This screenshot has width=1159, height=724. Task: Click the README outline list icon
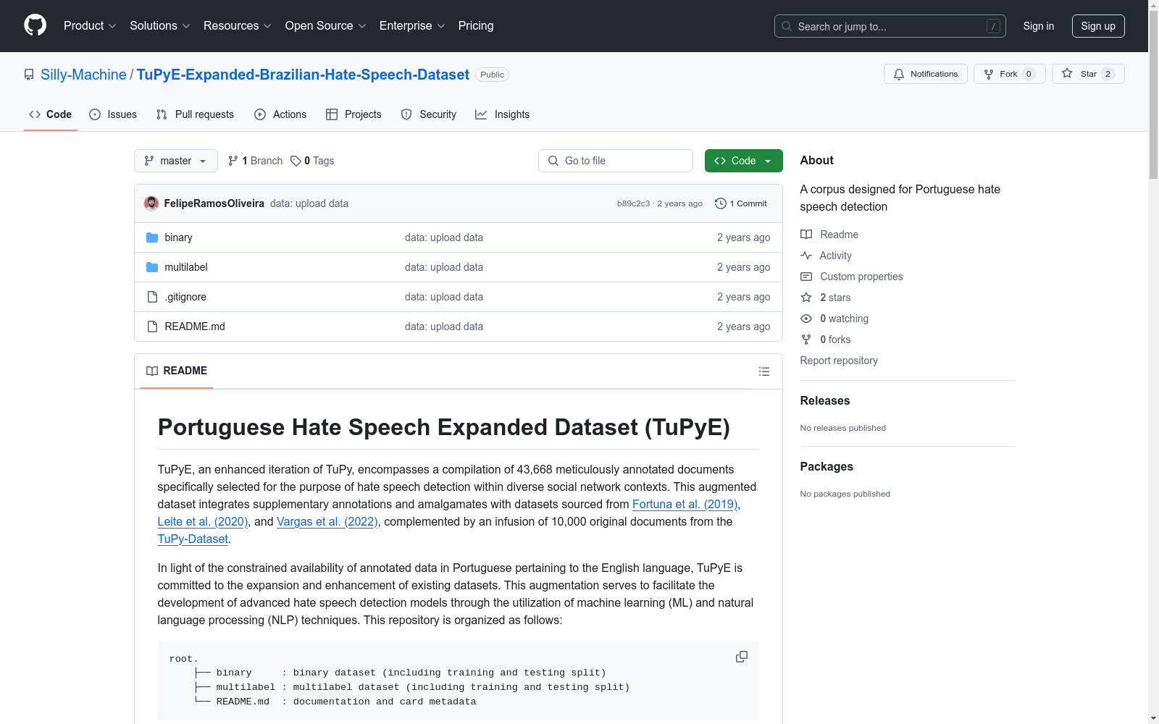tap(763, 371)
